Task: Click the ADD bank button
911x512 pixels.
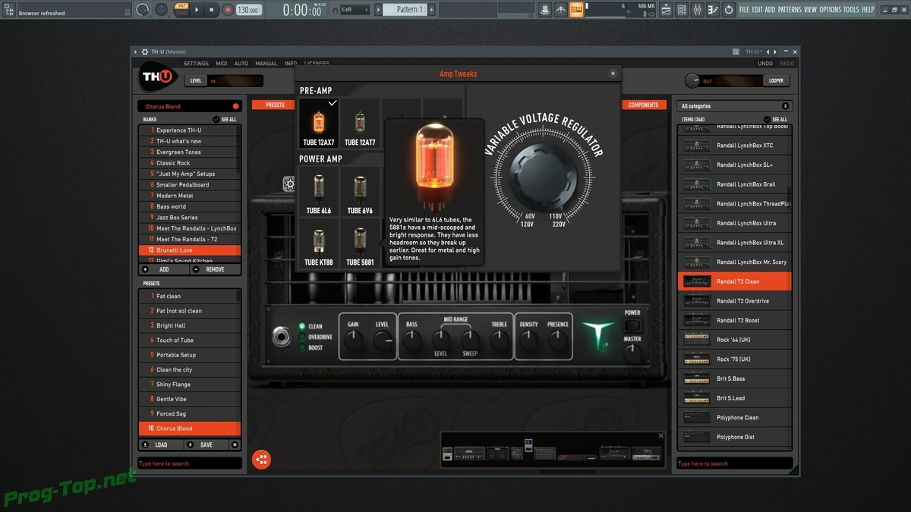Action: pos(163,269)
